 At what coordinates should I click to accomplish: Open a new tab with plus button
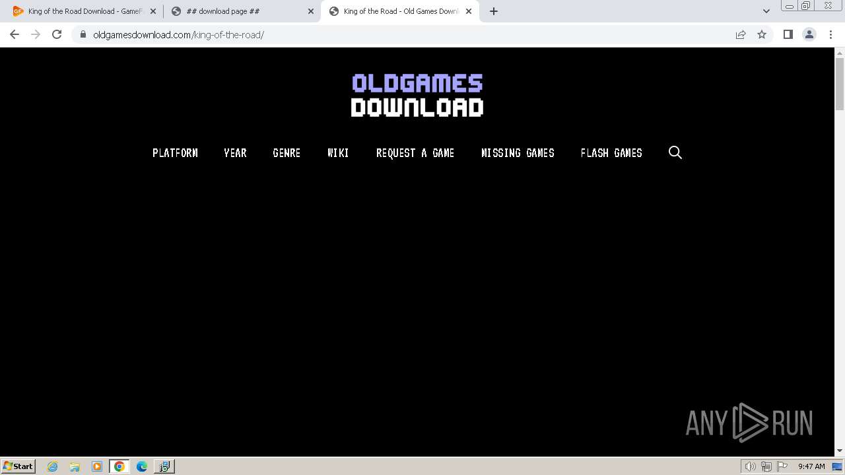[x=494, y=11]
